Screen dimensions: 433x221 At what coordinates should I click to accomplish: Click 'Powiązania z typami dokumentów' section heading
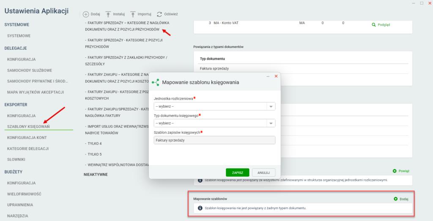[x=219, y=47]
